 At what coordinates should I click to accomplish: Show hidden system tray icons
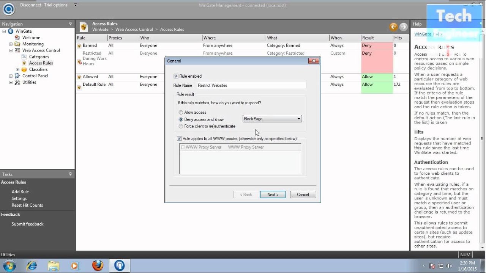pos(424,266)
